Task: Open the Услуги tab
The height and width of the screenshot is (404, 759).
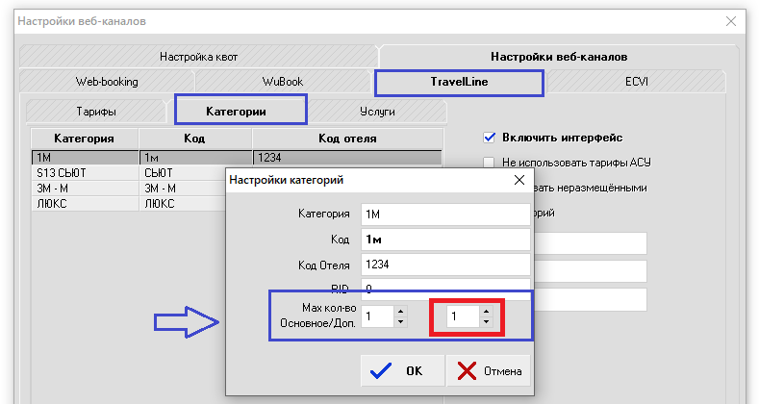Action: click(x=376, y=112)
